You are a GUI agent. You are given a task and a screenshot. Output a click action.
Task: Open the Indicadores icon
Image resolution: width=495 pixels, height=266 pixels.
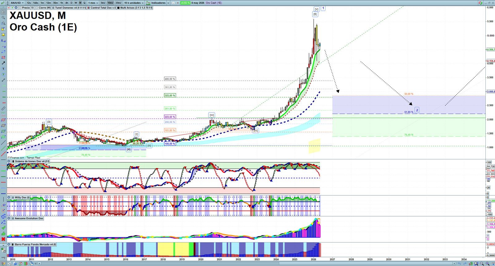(x=148, y=3)
